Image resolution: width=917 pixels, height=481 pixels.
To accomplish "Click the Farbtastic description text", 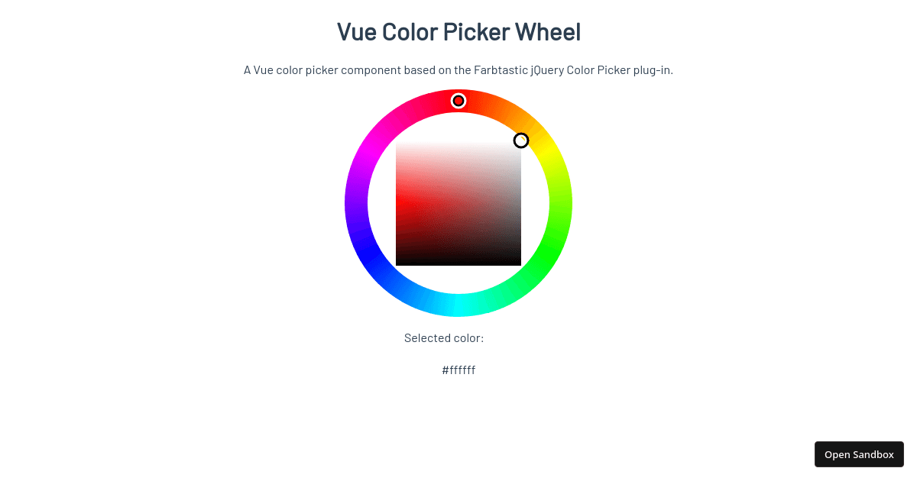I will coord(458,69).
